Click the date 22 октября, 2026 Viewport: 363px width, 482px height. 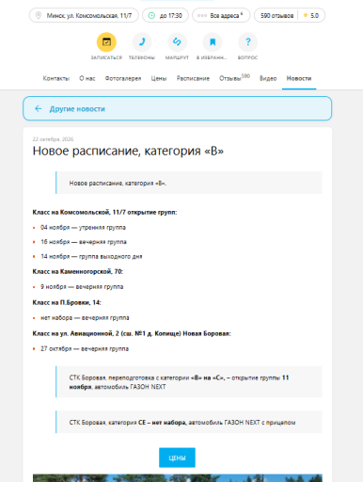[x=53, y=139]
